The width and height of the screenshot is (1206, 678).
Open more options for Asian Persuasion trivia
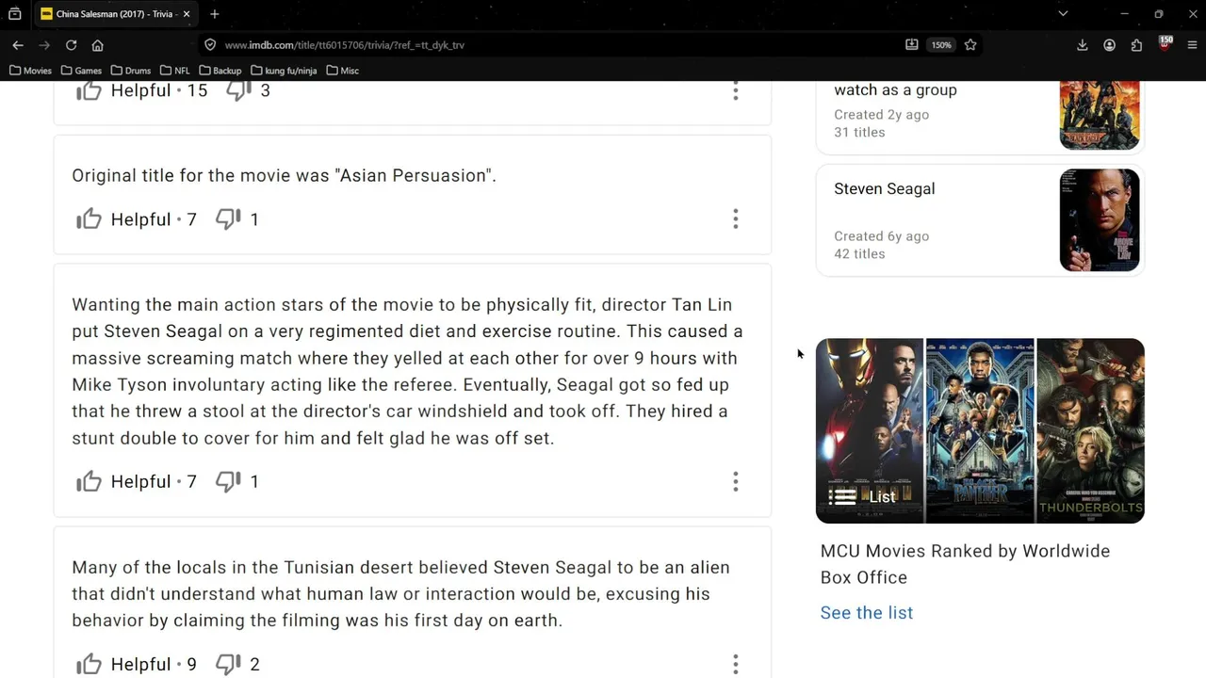[x=736, y=219]
